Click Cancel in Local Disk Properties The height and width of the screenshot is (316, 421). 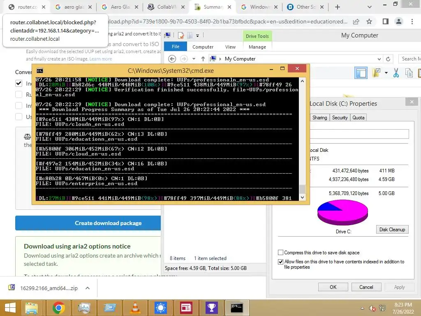coord(366,287)
